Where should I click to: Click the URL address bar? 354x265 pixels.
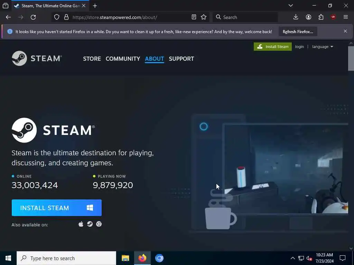click(131, 17)
